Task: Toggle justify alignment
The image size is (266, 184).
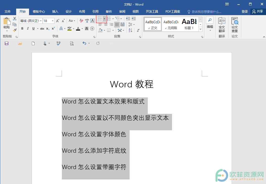Action: click(117, 24)
